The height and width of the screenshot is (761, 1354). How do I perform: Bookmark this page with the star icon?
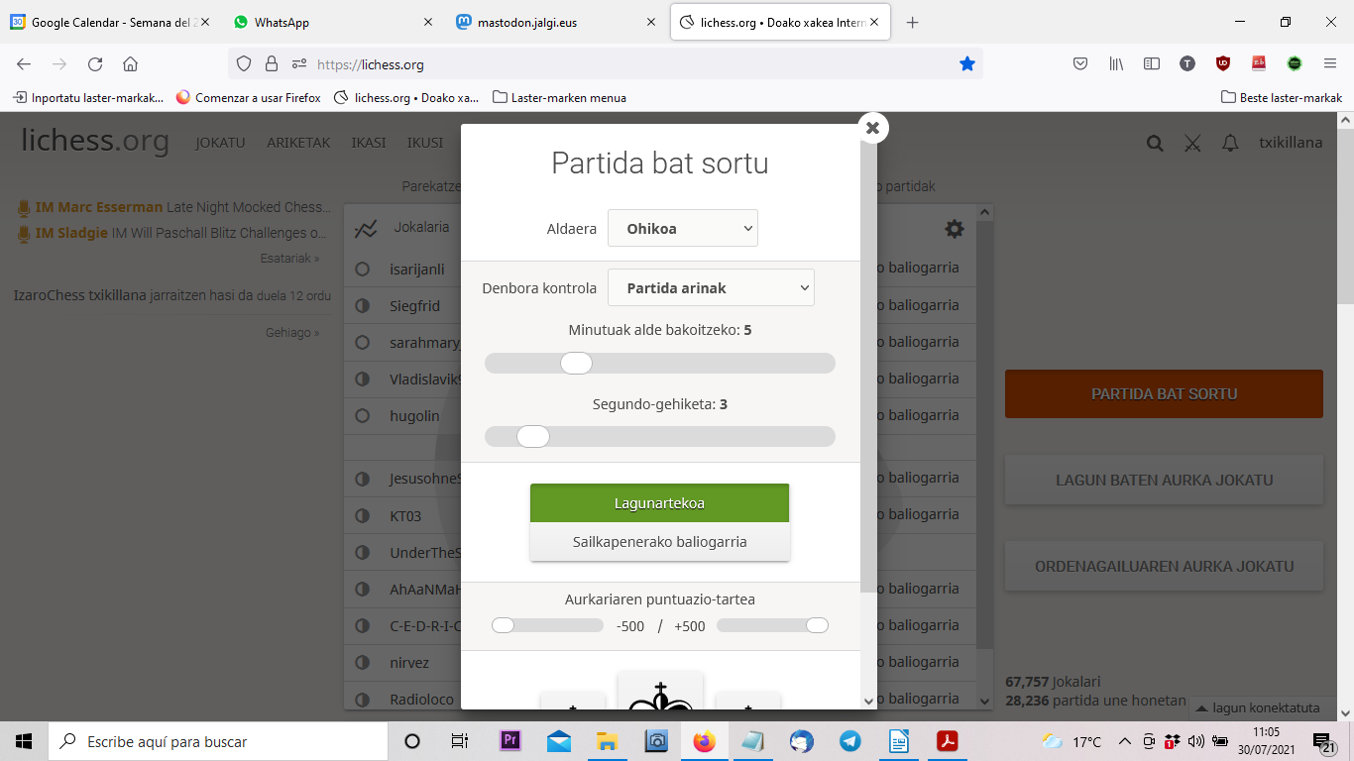pos(966,64)
